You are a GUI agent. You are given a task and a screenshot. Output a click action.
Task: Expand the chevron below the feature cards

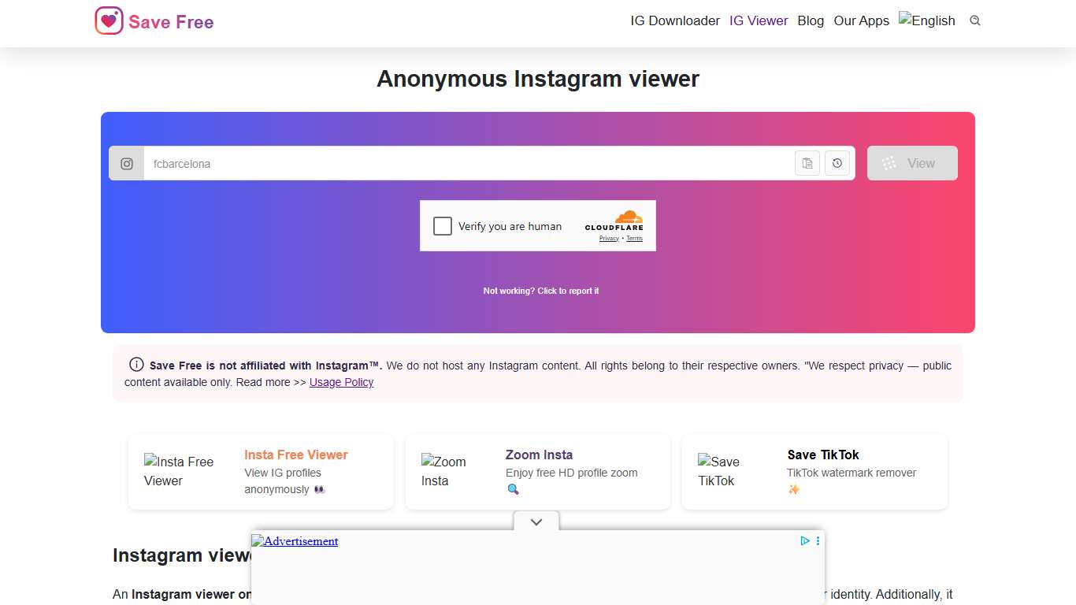[x=536, y=521]
